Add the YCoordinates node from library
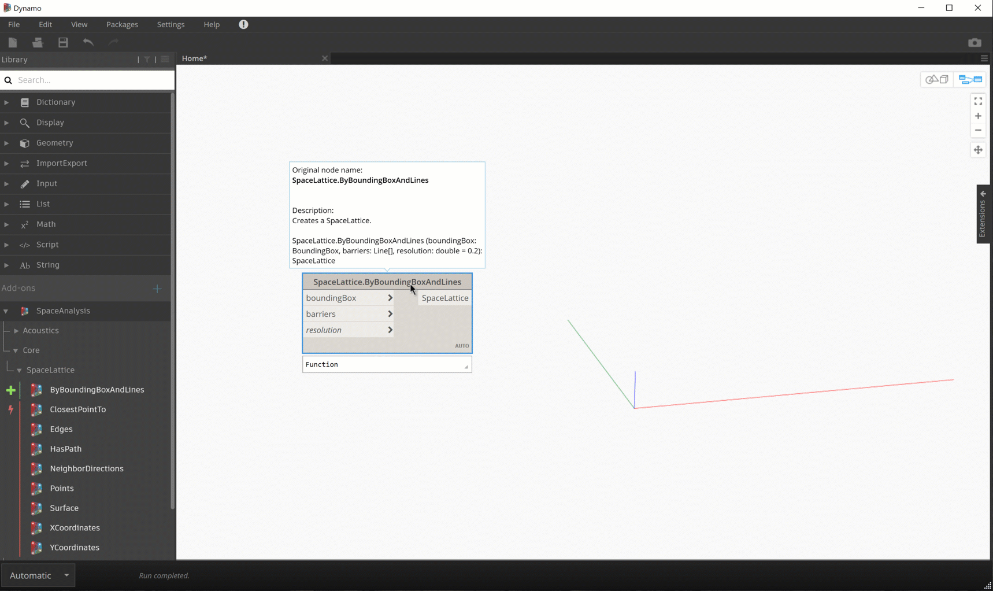The width and height of the screenshot is (993, 591). 73,547
